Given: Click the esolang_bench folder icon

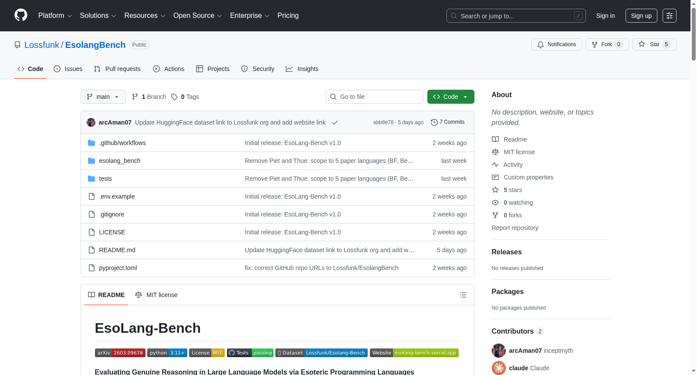Looking at the screenshot, I should (x=91, y=161).
